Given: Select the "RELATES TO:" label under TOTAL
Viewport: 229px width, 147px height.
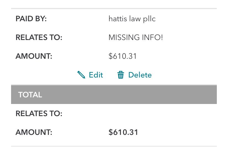Looking at the screenshot, I should (39, 113).
